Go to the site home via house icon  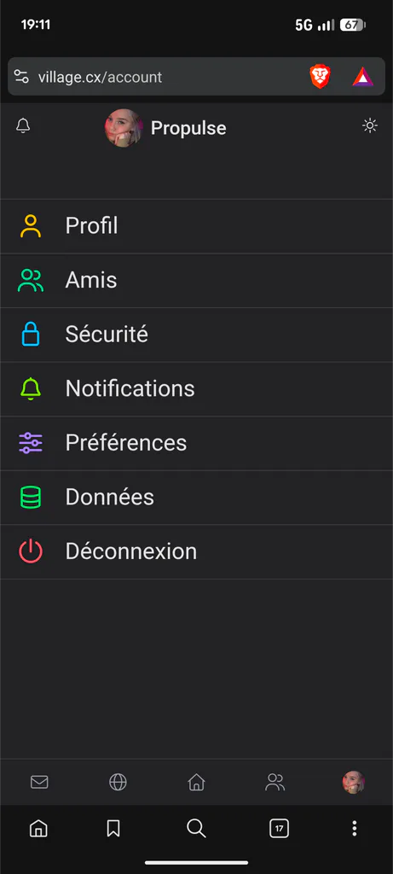click(x=196, y=782)
